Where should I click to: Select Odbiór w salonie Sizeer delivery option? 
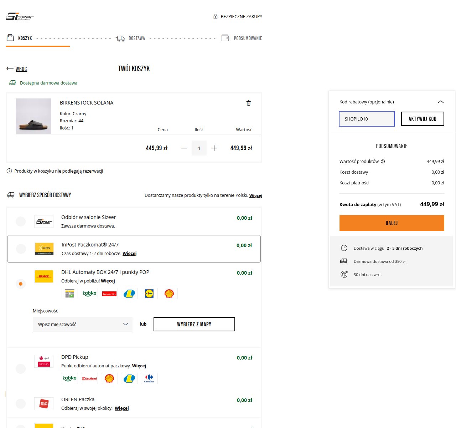tap(21, 221)
